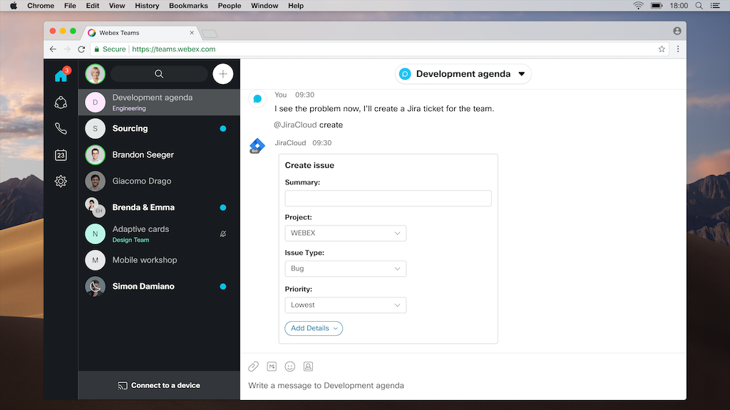The width and height of the screenshot is (730, 410).
Task: Click the new tab button
Action: [x=210, y=33]
